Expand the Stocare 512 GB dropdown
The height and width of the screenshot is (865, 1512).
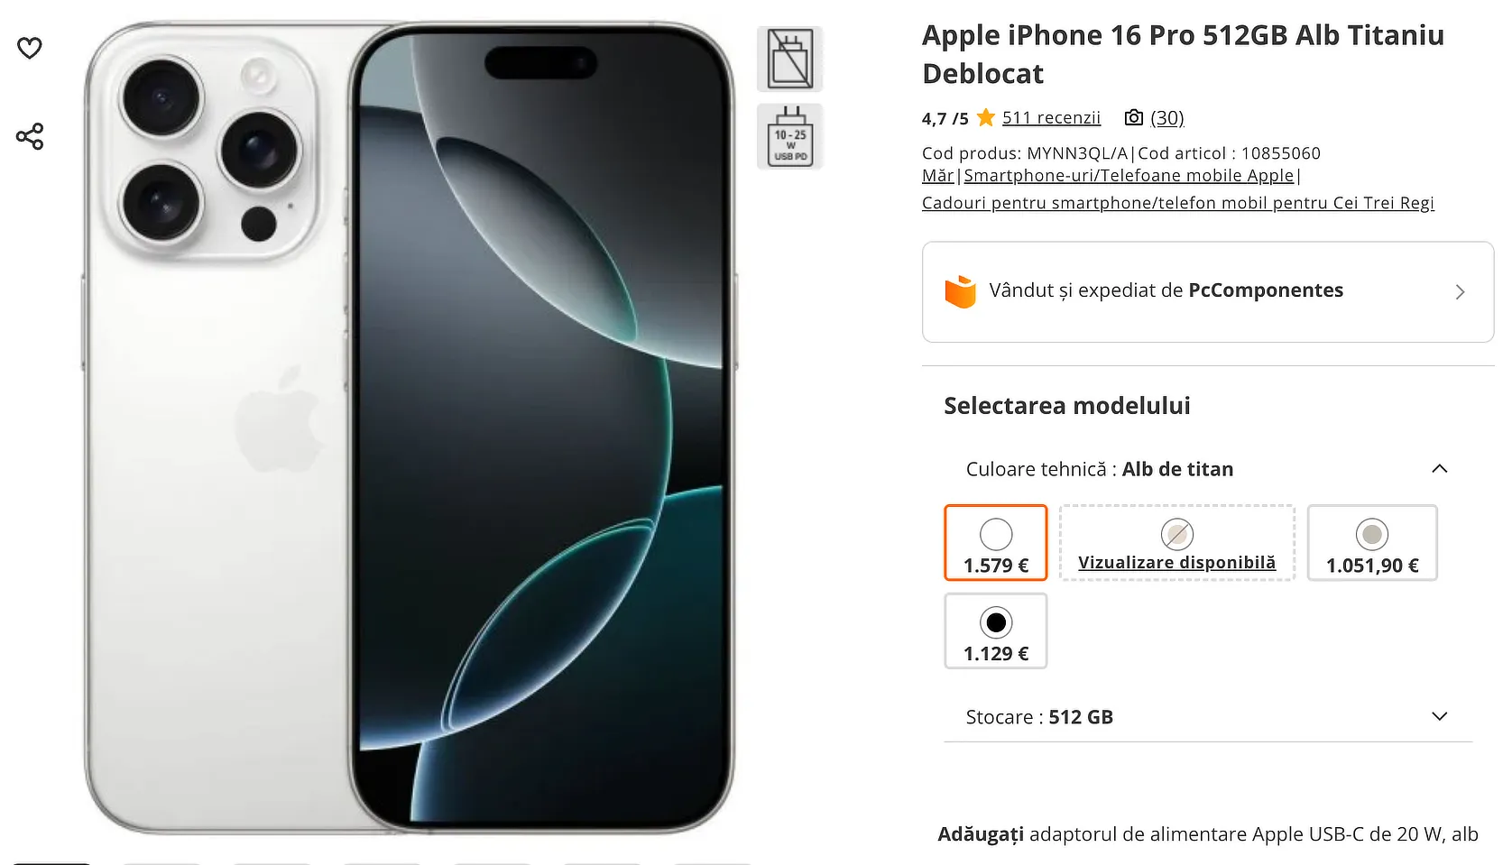click(1440, 716)
